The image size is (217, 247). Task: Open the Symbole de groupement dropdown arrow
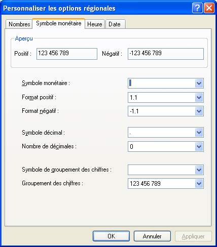click(199, 170)
